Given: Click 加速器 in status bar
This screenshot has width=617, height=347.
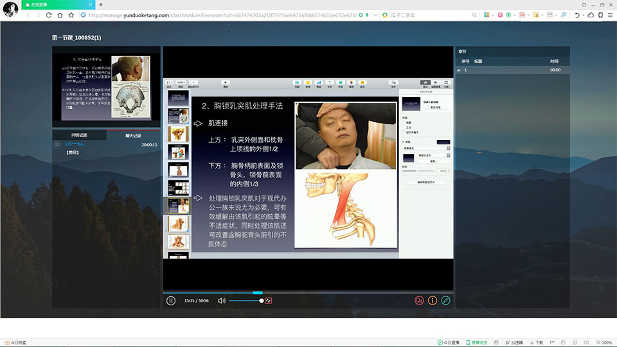Looking at the screenshot, I should tap(514, 343).
